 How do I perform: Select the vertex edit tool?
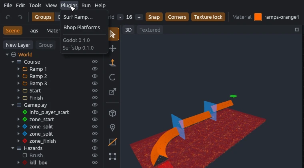(x=113, y=156)
